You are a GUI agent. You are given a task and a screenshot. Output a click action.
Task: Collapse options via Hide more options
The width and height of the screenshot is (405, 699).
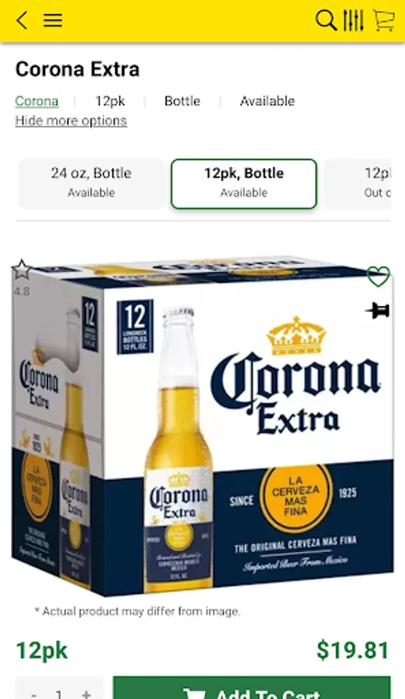[x=71, y=121]
